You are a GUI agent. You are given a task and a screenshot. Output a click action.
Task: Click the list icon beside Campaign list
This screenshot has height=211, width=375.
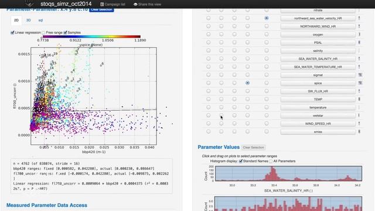[102, 4]
